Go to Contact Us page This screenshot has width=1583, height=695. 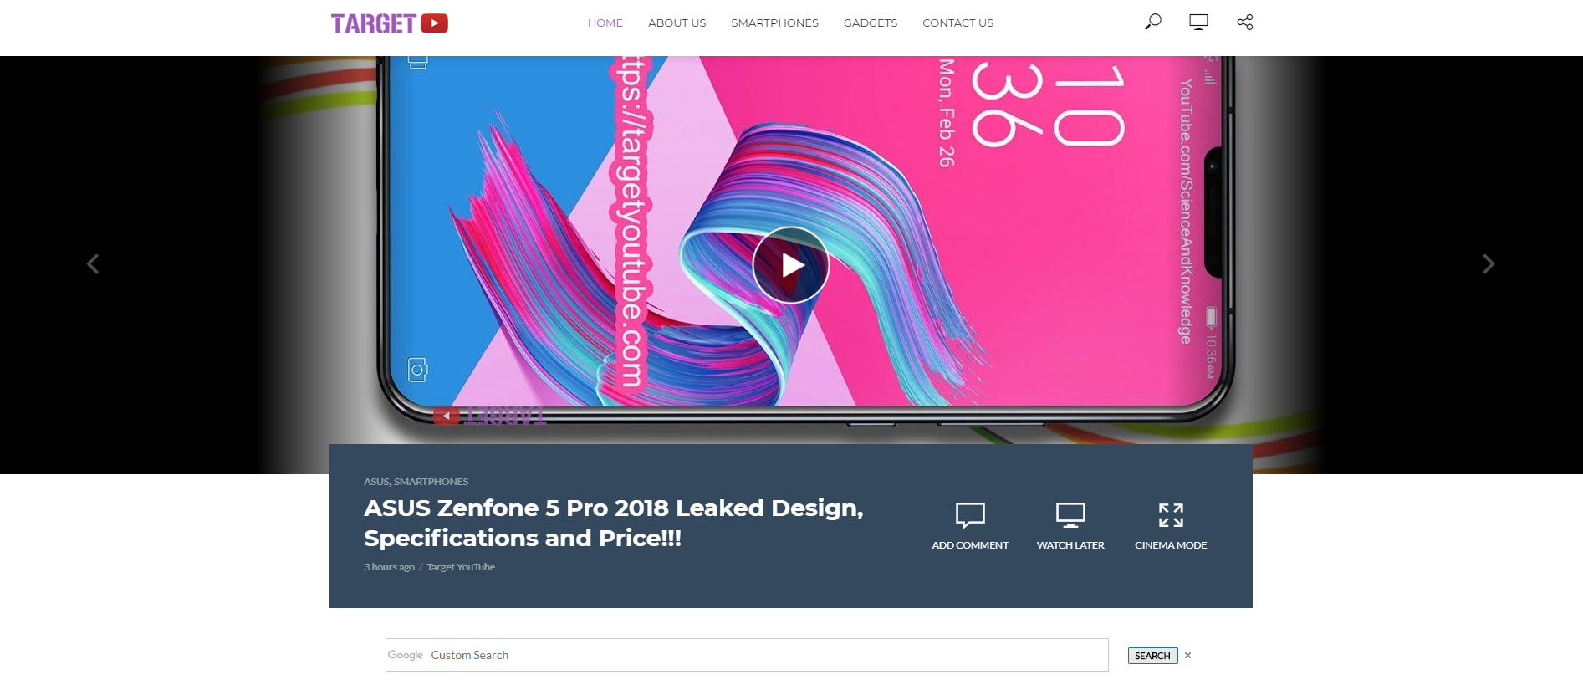click(957, 23)
